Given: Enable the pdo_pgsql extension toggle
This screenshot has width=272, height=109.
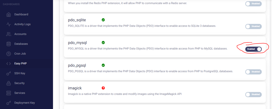Looking at the screenshot, I should point(253,72).
